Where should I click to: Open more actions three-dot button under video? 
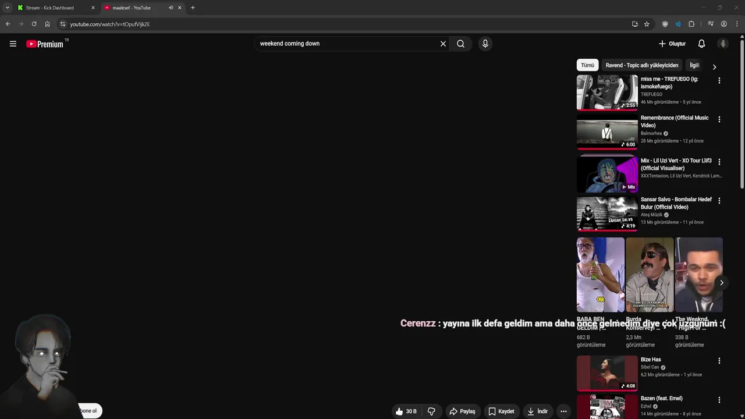pyautogui.click(x=563, y=411)
